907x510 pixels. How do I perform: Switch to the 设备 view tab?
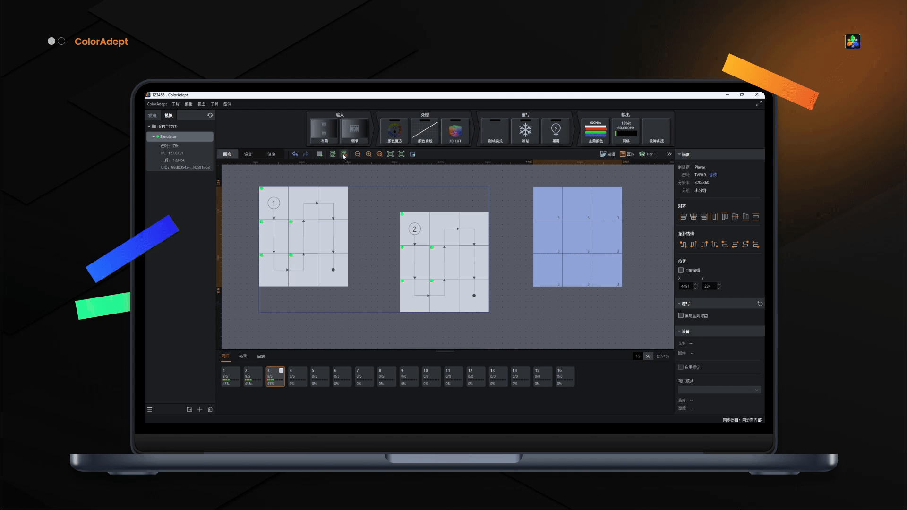pos(248,154)
